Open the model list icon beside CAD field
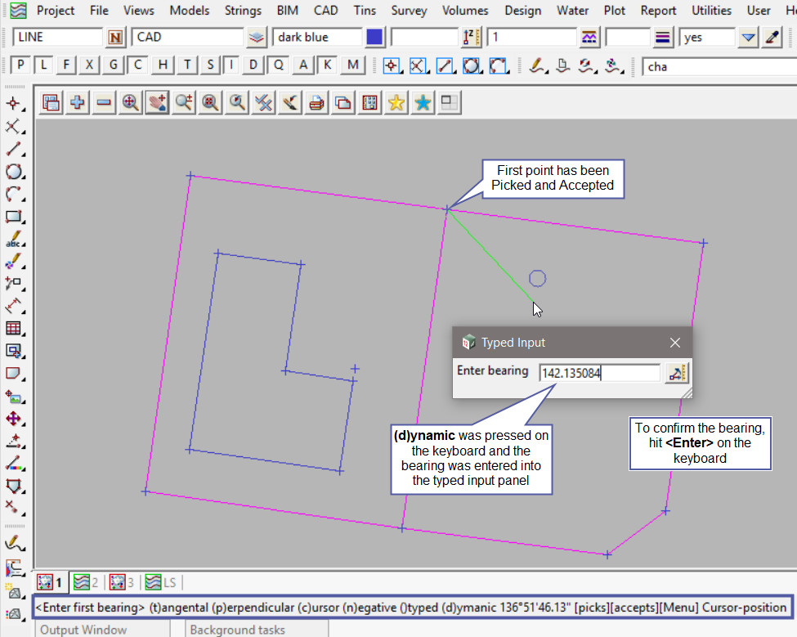The width and height of the screenshot is (797, 637). pos(257,38)
